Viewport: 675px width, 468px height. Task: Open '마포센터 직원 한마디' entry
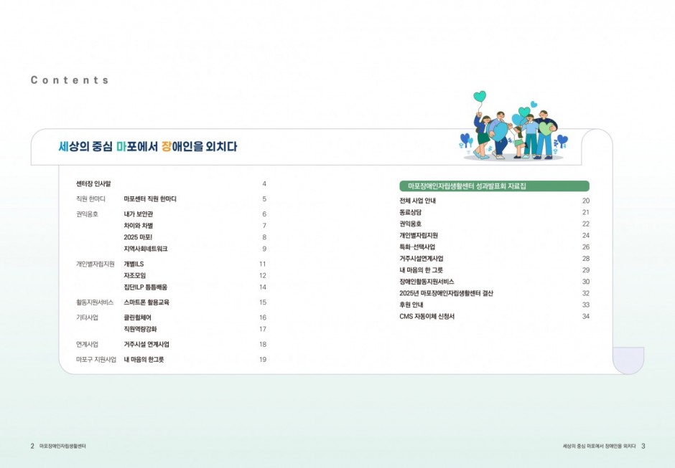pyautogui.click(x=150, y=199)
